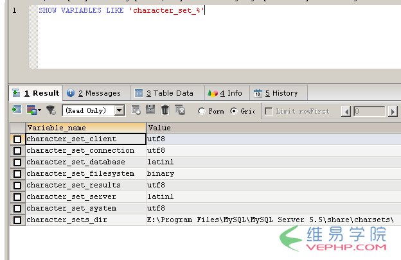Select the character_set_client cell

[85, 139]
